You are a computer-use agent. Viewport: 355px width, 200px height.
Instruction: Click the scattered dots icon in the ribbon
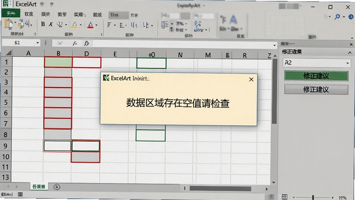click(197, 24)
